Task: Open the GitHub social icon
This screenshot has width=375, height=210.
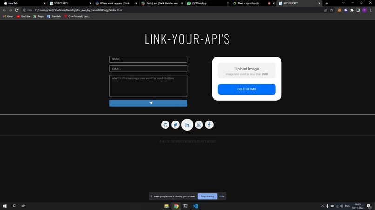Action: (165, 125)
